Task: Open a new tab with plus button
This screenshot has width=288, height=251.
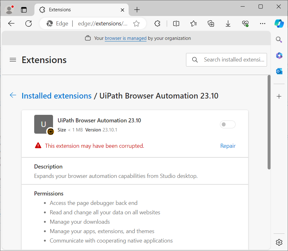Action: pos(137,10)
